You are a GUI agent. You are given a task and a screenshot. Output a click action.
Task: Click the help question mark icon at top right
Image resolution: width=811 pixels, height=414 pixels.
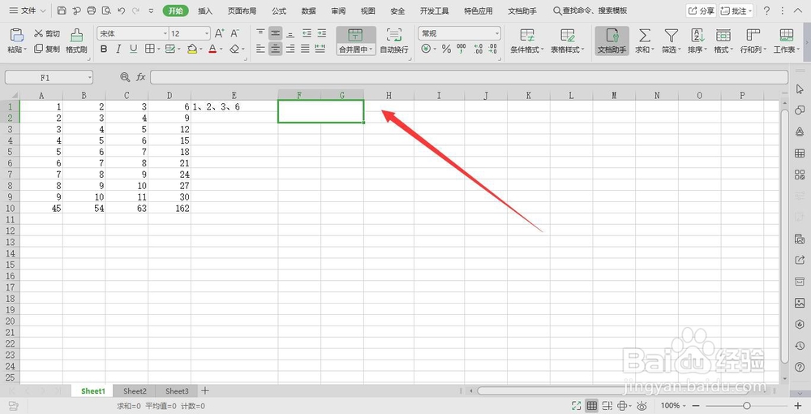tap(766, 11)
